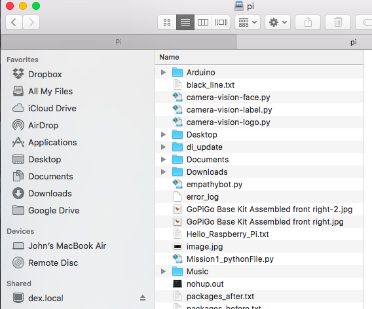Viewport: 372px width, 309px height.
Task: Select Hello_Raspberry_Pi.txt file
Action: (x=259, y=234)
